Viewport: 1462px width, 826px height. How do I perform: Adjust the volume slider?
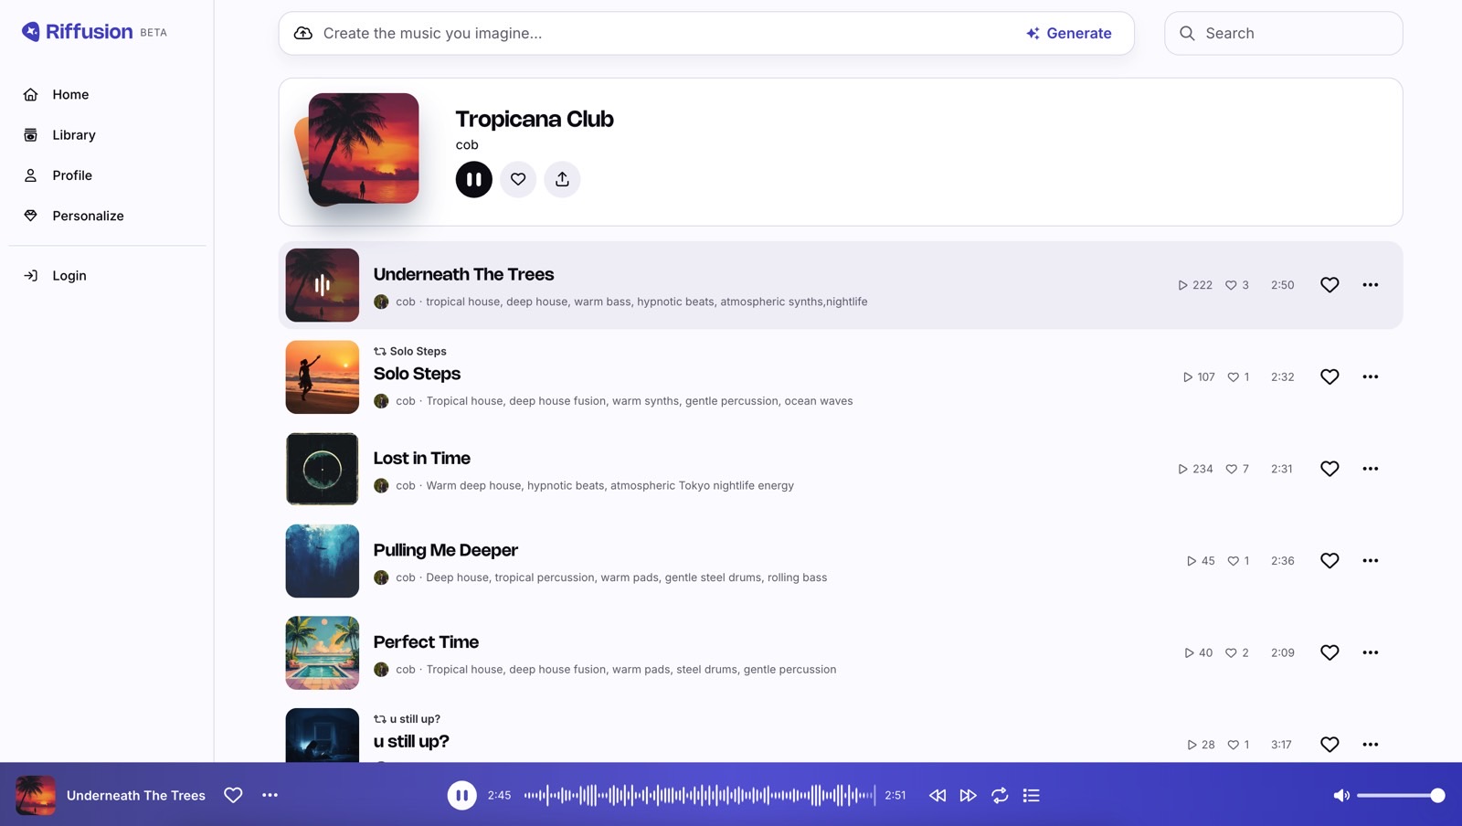[x=1401, y=796]
